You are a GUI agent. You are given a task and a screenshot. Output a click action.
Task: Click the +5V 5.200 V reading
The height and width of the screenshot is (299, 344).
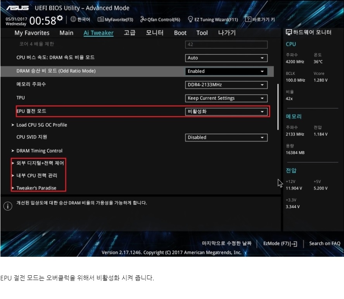[320, 188]
